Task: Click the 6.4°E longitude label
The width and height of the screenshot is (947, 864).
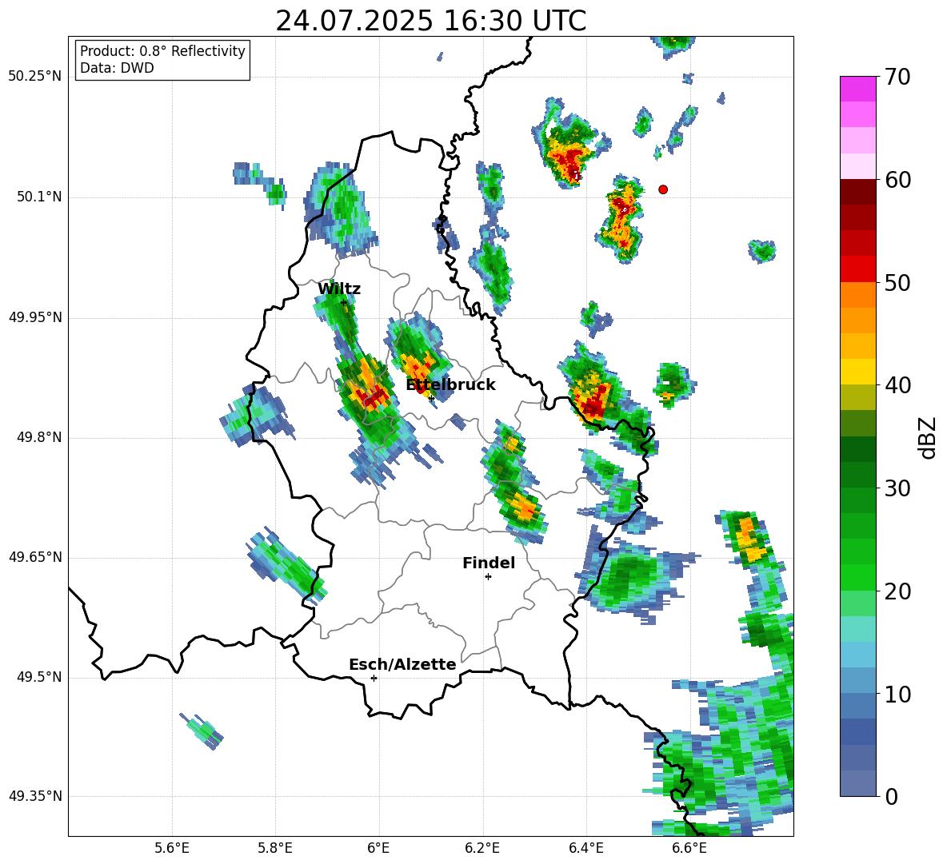Action: (x=585, y=848)
